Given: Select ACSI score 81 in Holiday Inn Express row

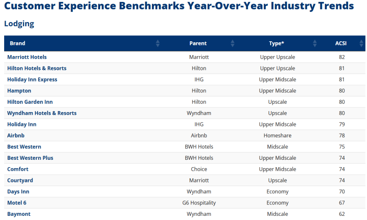Looking at the screenshot, I should pyautogui.click(x=342, y=79).
